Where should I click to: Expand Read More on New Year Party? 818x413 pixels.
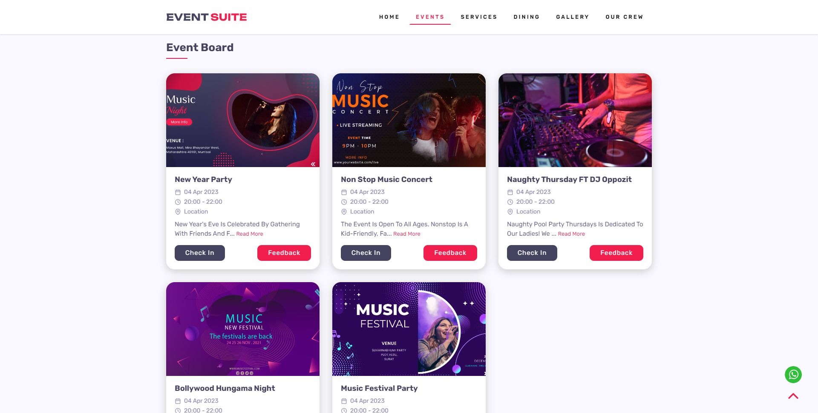[250, 234]
